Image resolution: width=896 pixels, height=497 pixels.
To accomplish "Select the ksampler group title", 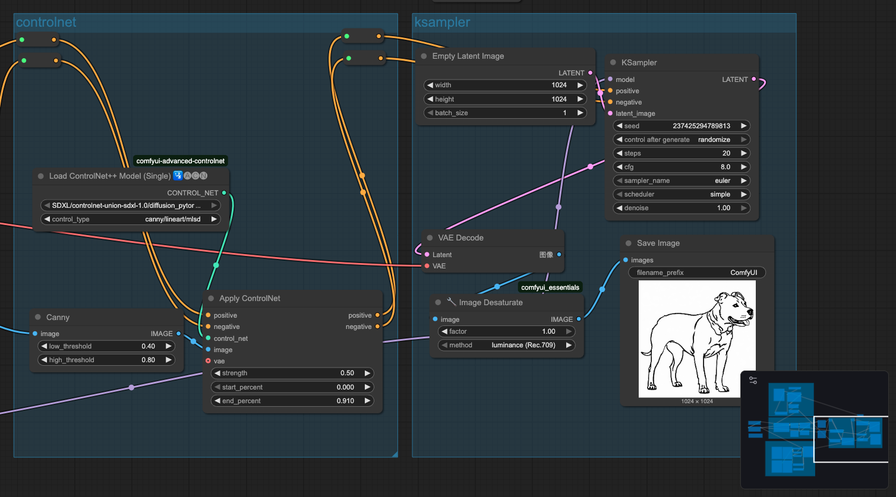I will [442, 23].
